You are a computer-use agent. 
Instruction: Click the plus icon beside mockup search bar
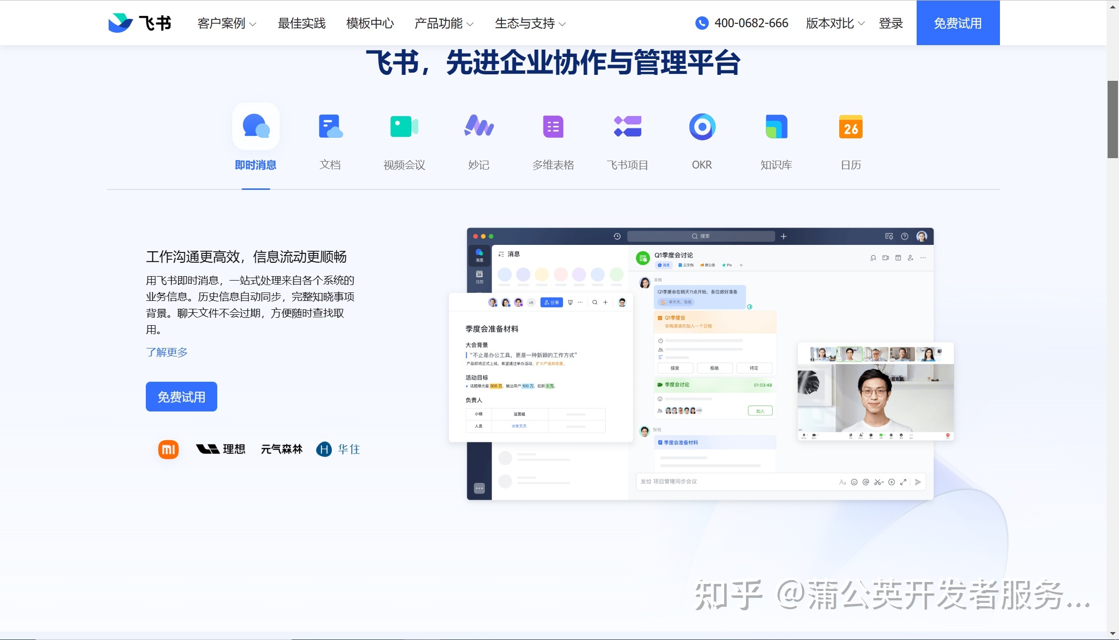tap(784, 236)
